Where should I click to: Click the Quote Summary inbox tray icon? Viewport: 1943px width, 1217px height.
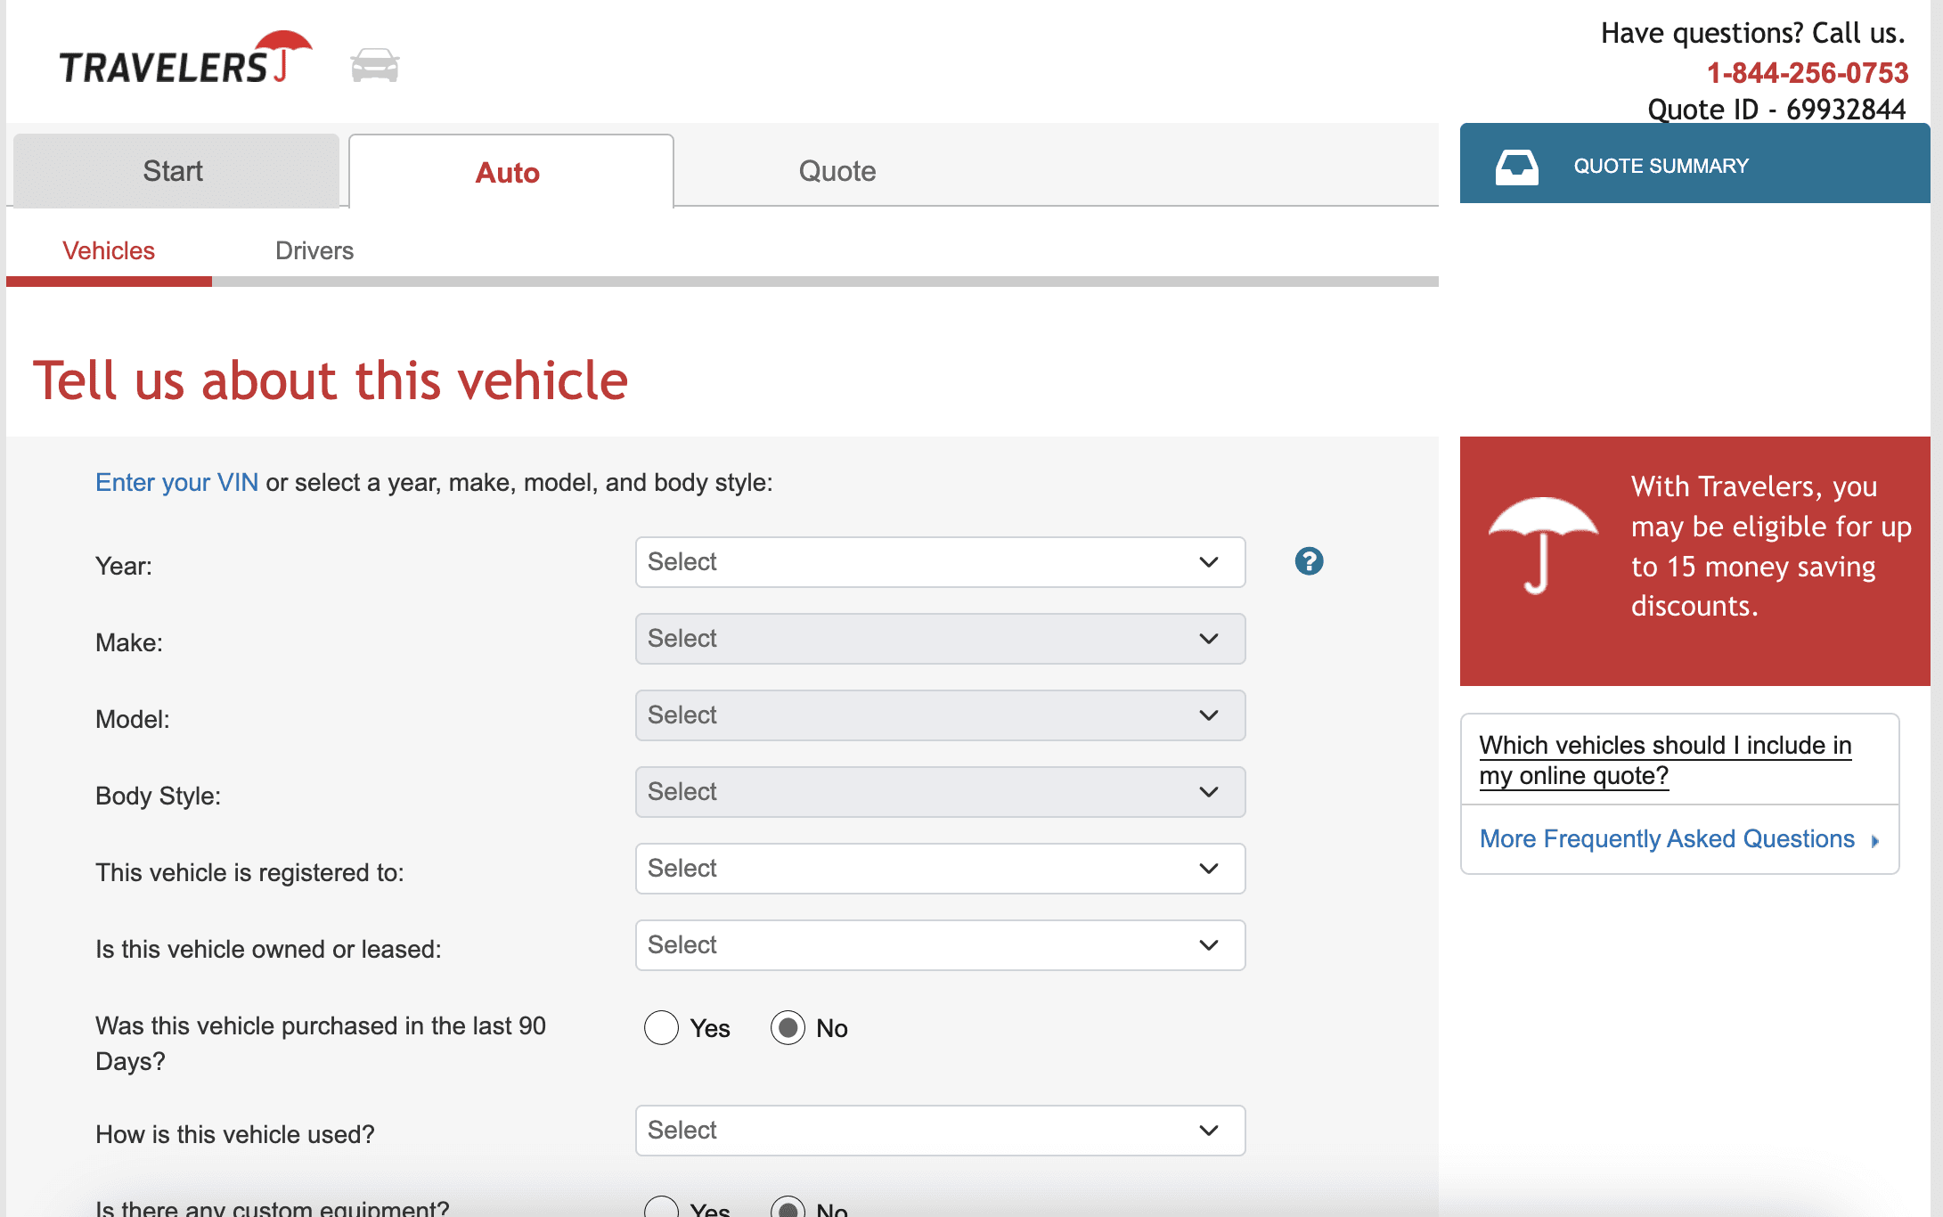pos(1516,167)
